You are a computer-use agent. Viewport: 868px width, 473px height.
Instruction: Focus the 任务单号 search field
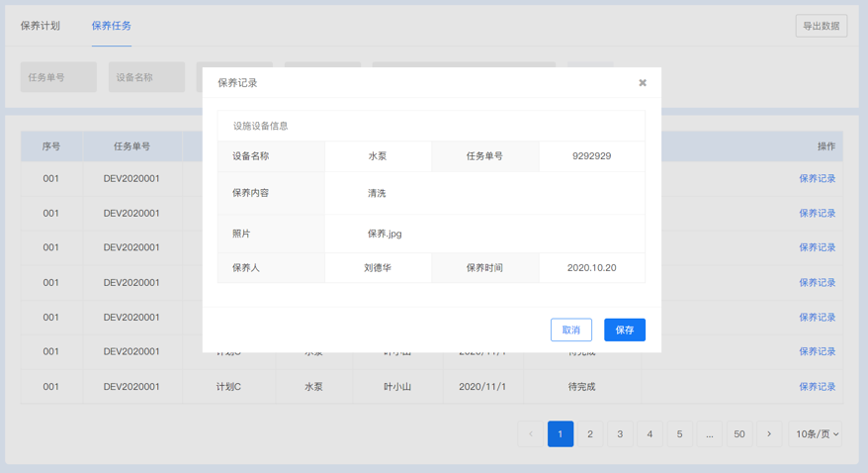58,77
